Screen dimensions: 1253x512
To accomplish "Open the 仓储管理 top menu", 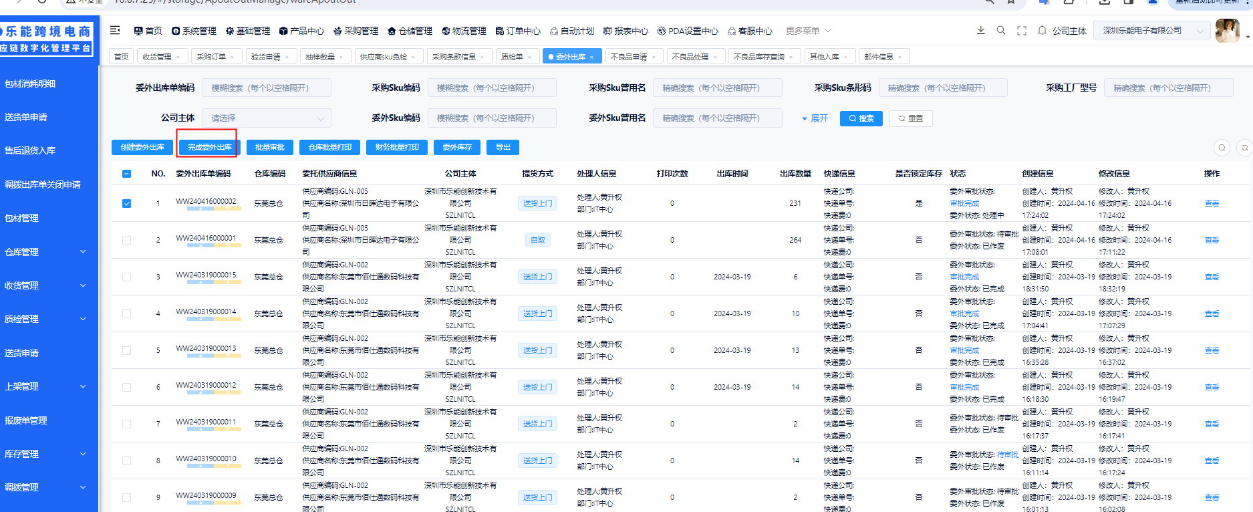I will tap(410, 31).
